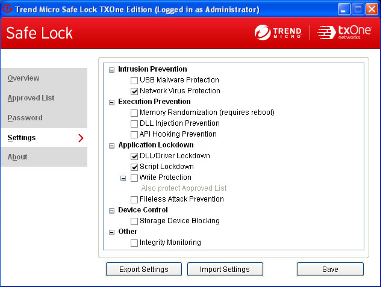
Task: Enable Storage Device Blocking
Action: tap(134, 221)
